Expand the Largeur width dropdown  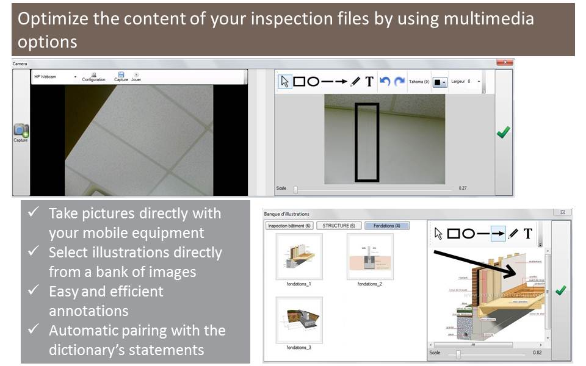pos(479,81)
